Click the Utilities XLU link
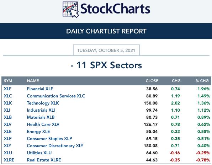The height and width of the screenshot is (165, 212). [x=39, y=153]
